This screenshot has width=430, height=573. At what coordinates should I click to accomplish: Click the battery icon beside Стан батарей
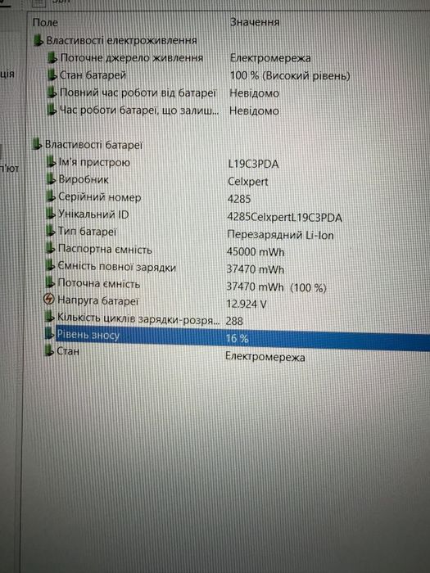coord(52,75)
